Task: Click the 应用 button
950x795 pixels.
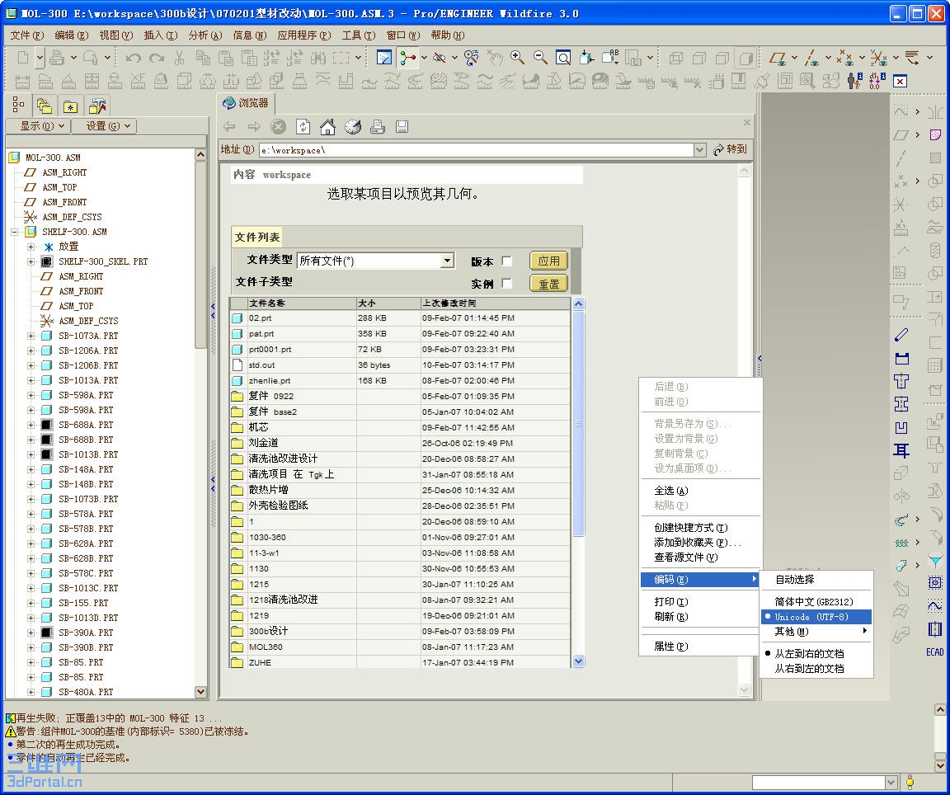Action: pos(549,261)
